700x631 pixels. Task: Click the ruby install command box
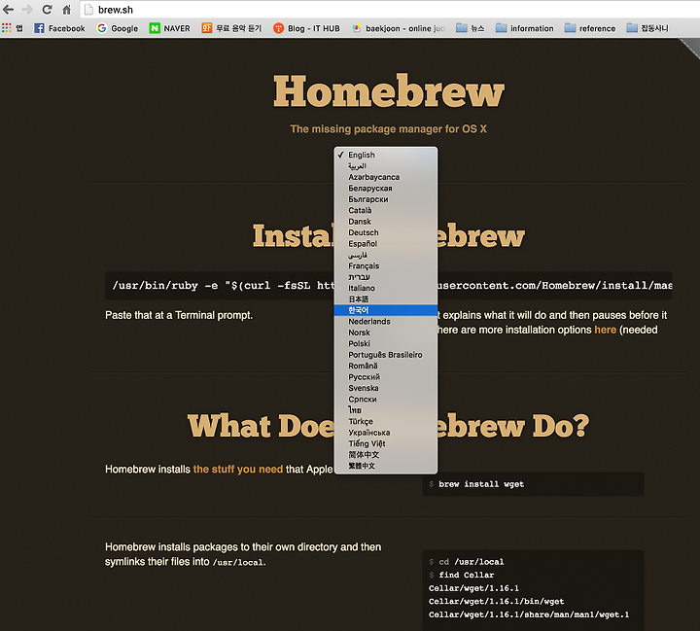click(388, 286)
